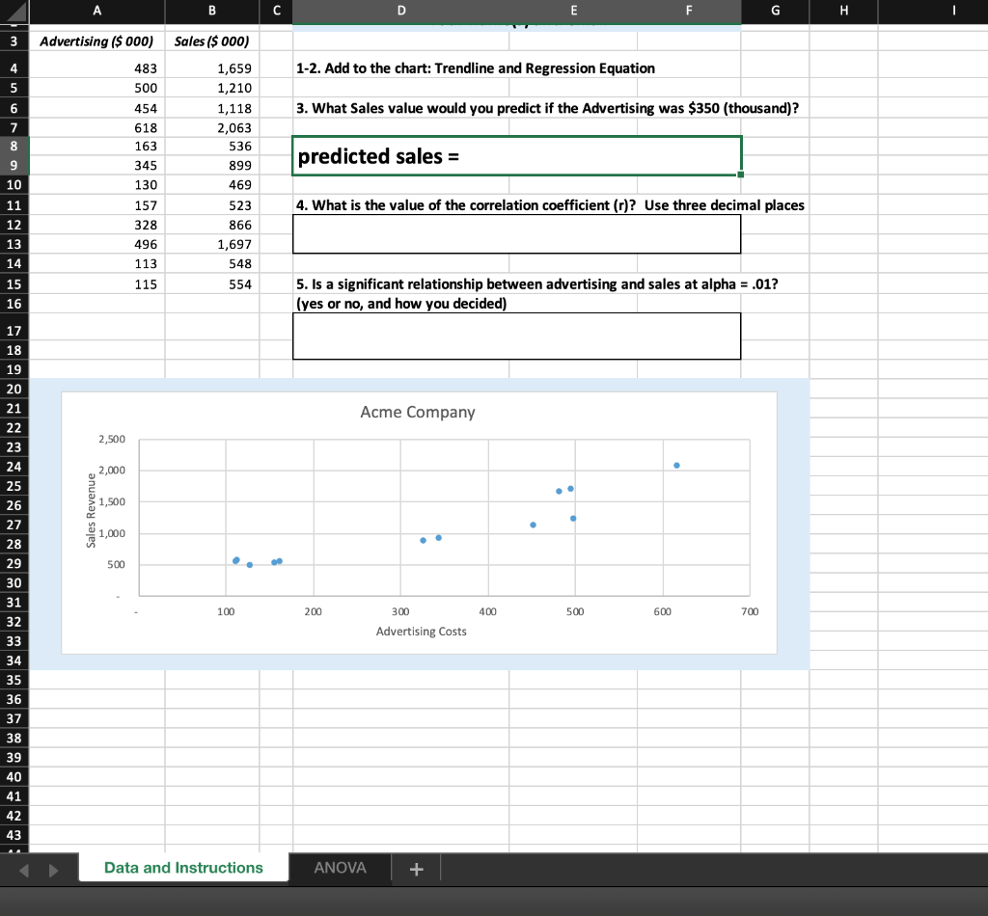This screenshot has width=988, height=916.
Task: Select row 35 header
Action: (14, 680)
